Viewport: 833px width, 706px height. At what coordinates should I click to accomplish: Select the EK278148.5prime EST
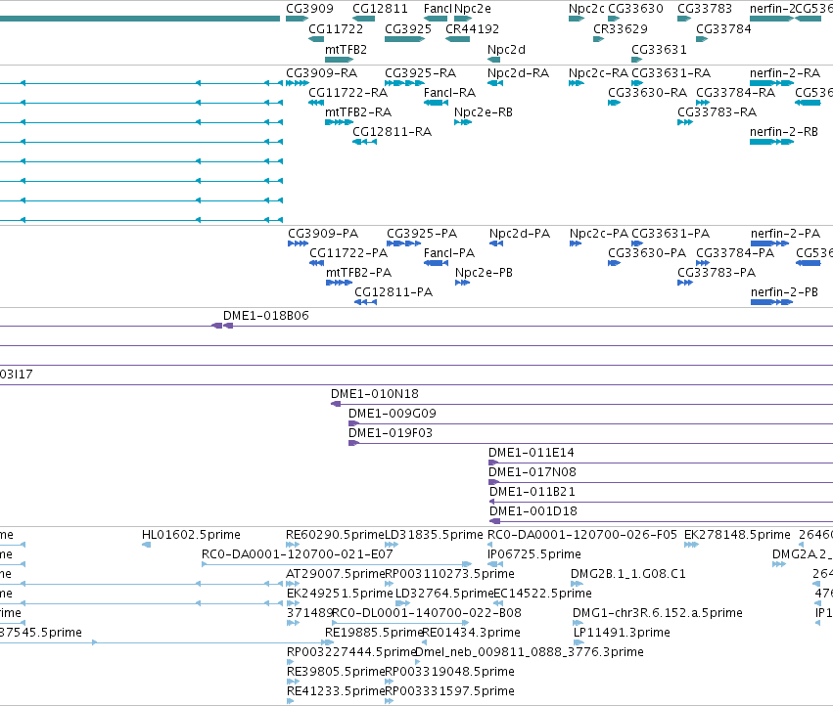coord(691,545)
